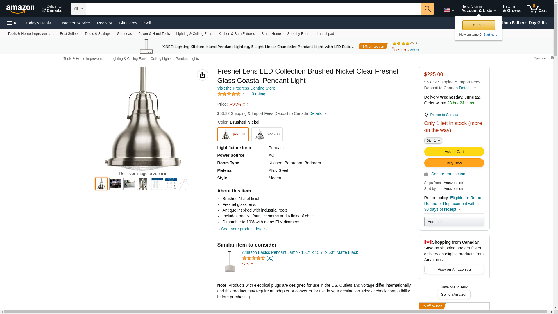The image size is (558, 314).
Task: Select the Brushed Nickel color option
Action: pyautogui.click(x=233, y=134)
